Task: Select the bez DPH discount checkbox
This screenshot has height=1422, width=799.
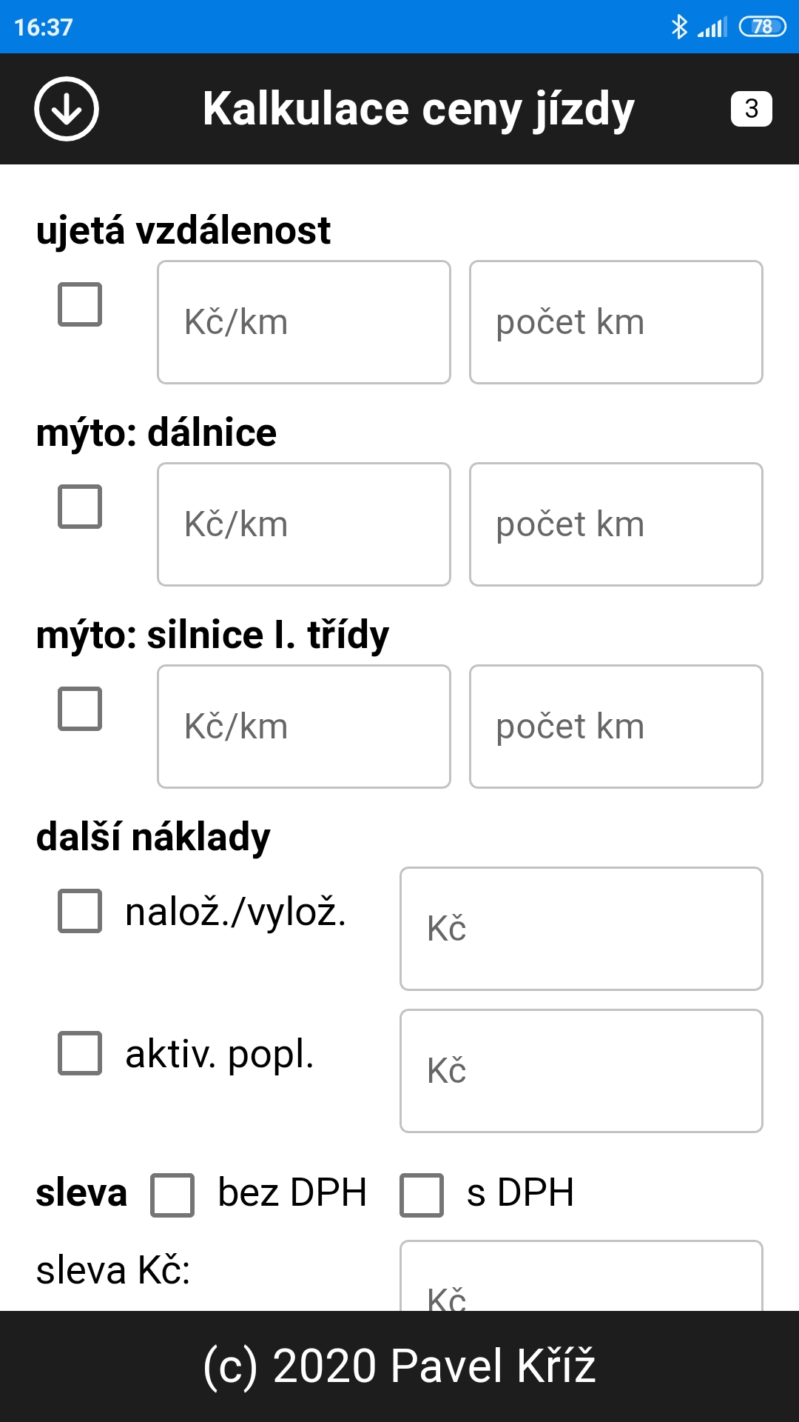Action: tap(172, 1195)
